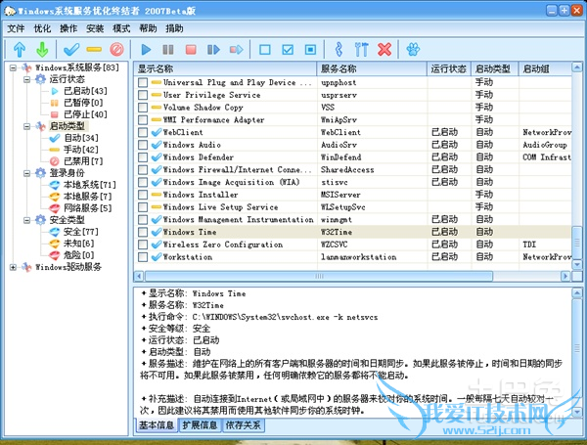The image size is (587, 445).
Task: Restart the service with the restart arrow icon
Action: 236,50
